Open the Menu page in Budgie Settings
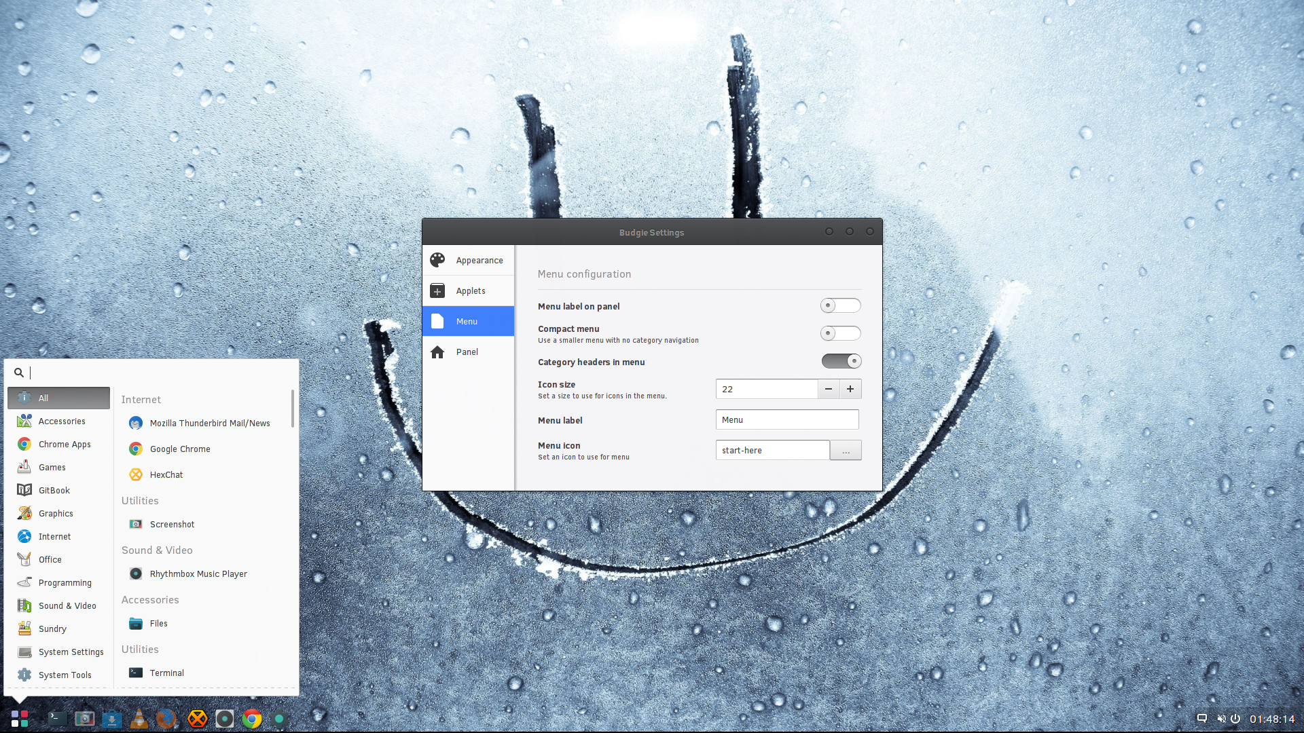 [468, 322]
